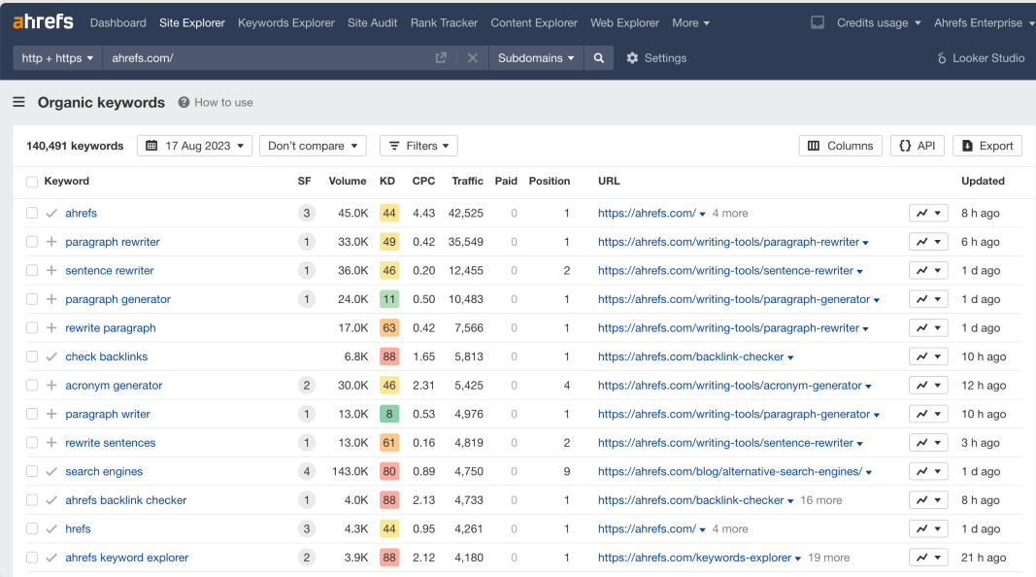This screenshot has width=1036, height=577.
Task: Open Content Explorer
Action: pyautogui.click(x=534, y=22)
